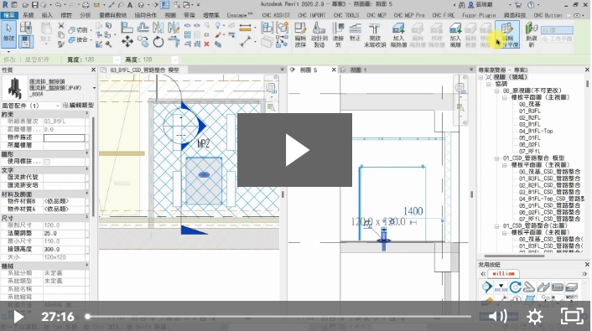Click the project browser horizontal scrollbar

(x=514, y=256)
